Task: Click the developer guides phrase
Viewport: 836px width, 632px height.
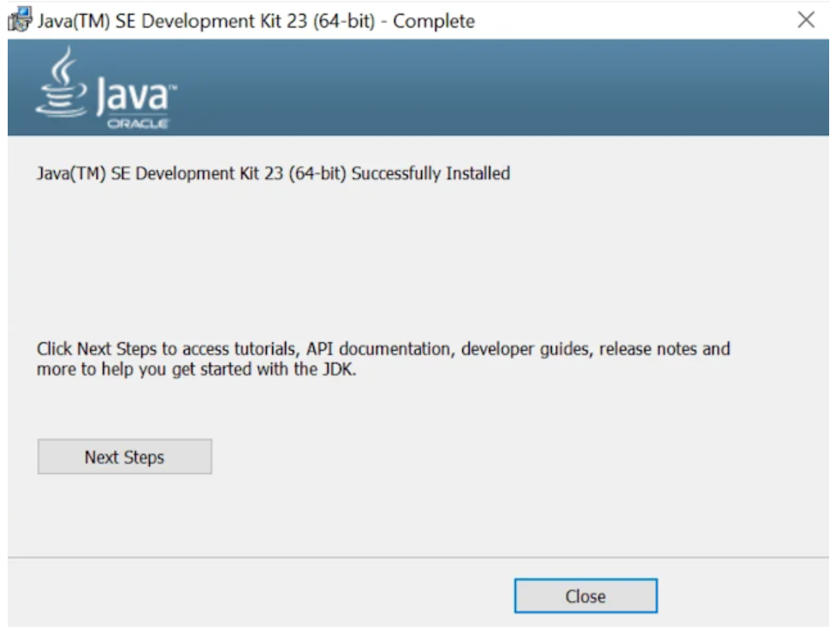Action: tap(527, 349)
